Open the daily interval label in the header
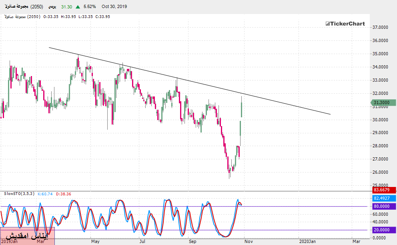 coord(52,7)
